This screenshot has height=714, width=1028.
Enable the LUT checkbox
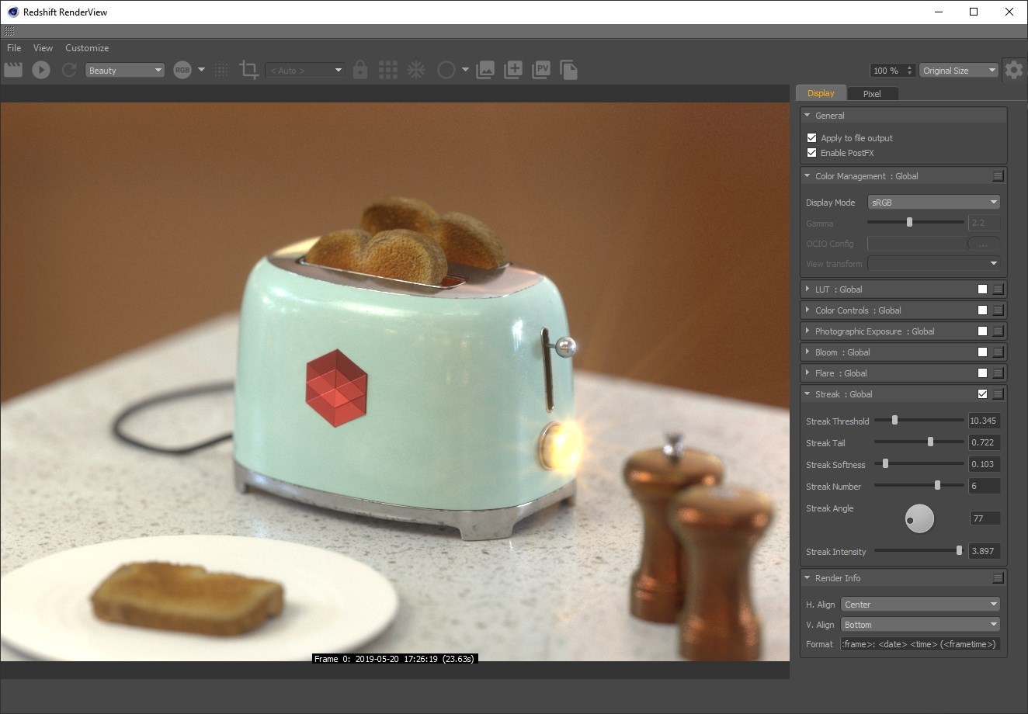point(982,289)
